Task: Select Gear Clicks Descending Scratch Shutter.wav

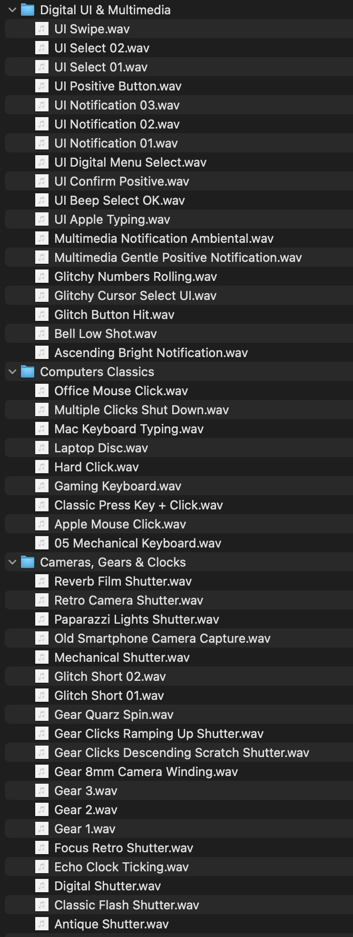Action: [182, 753]
